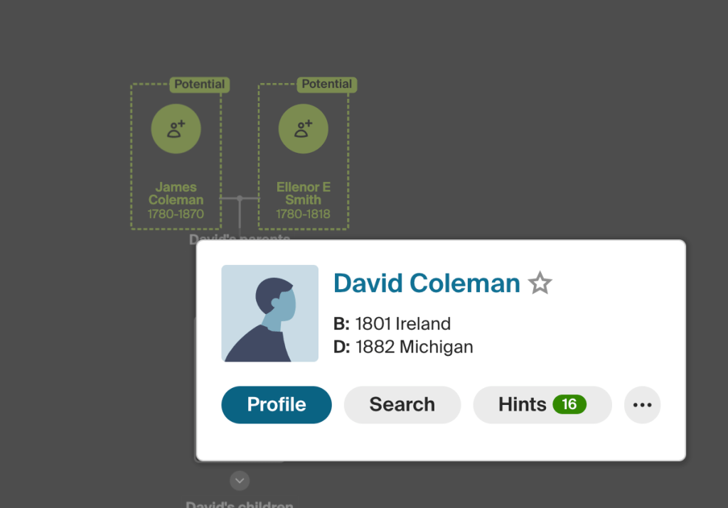Click the Ellenor E Smith name text
Screen dimensions: 728x508
(303, 193)
